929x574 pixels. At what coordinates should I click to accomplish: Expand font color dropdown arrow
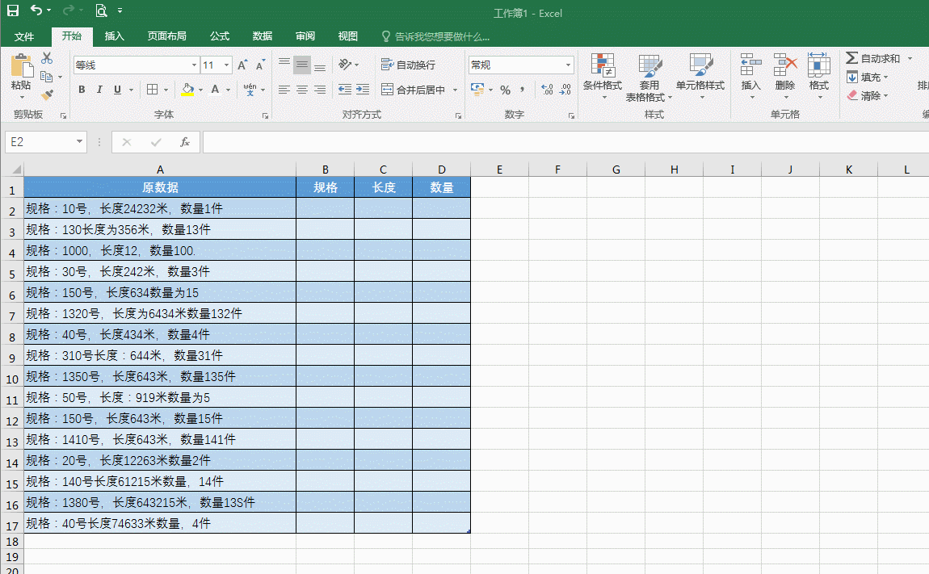[228, 90]
